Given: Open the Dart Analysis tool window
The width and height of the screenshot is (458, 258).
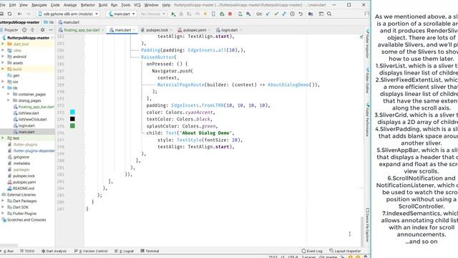Looking at the screenshot, I should click(54, 251).
